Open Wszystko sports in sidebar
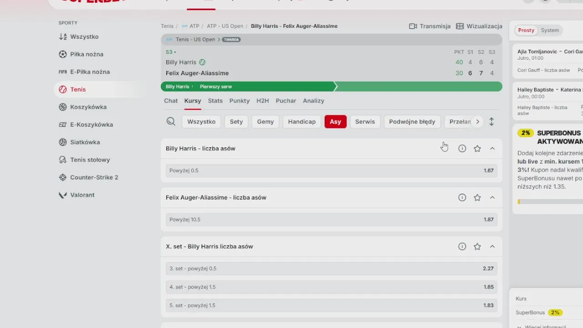Viewport: 583px width, 328px height. coord(79,37)
